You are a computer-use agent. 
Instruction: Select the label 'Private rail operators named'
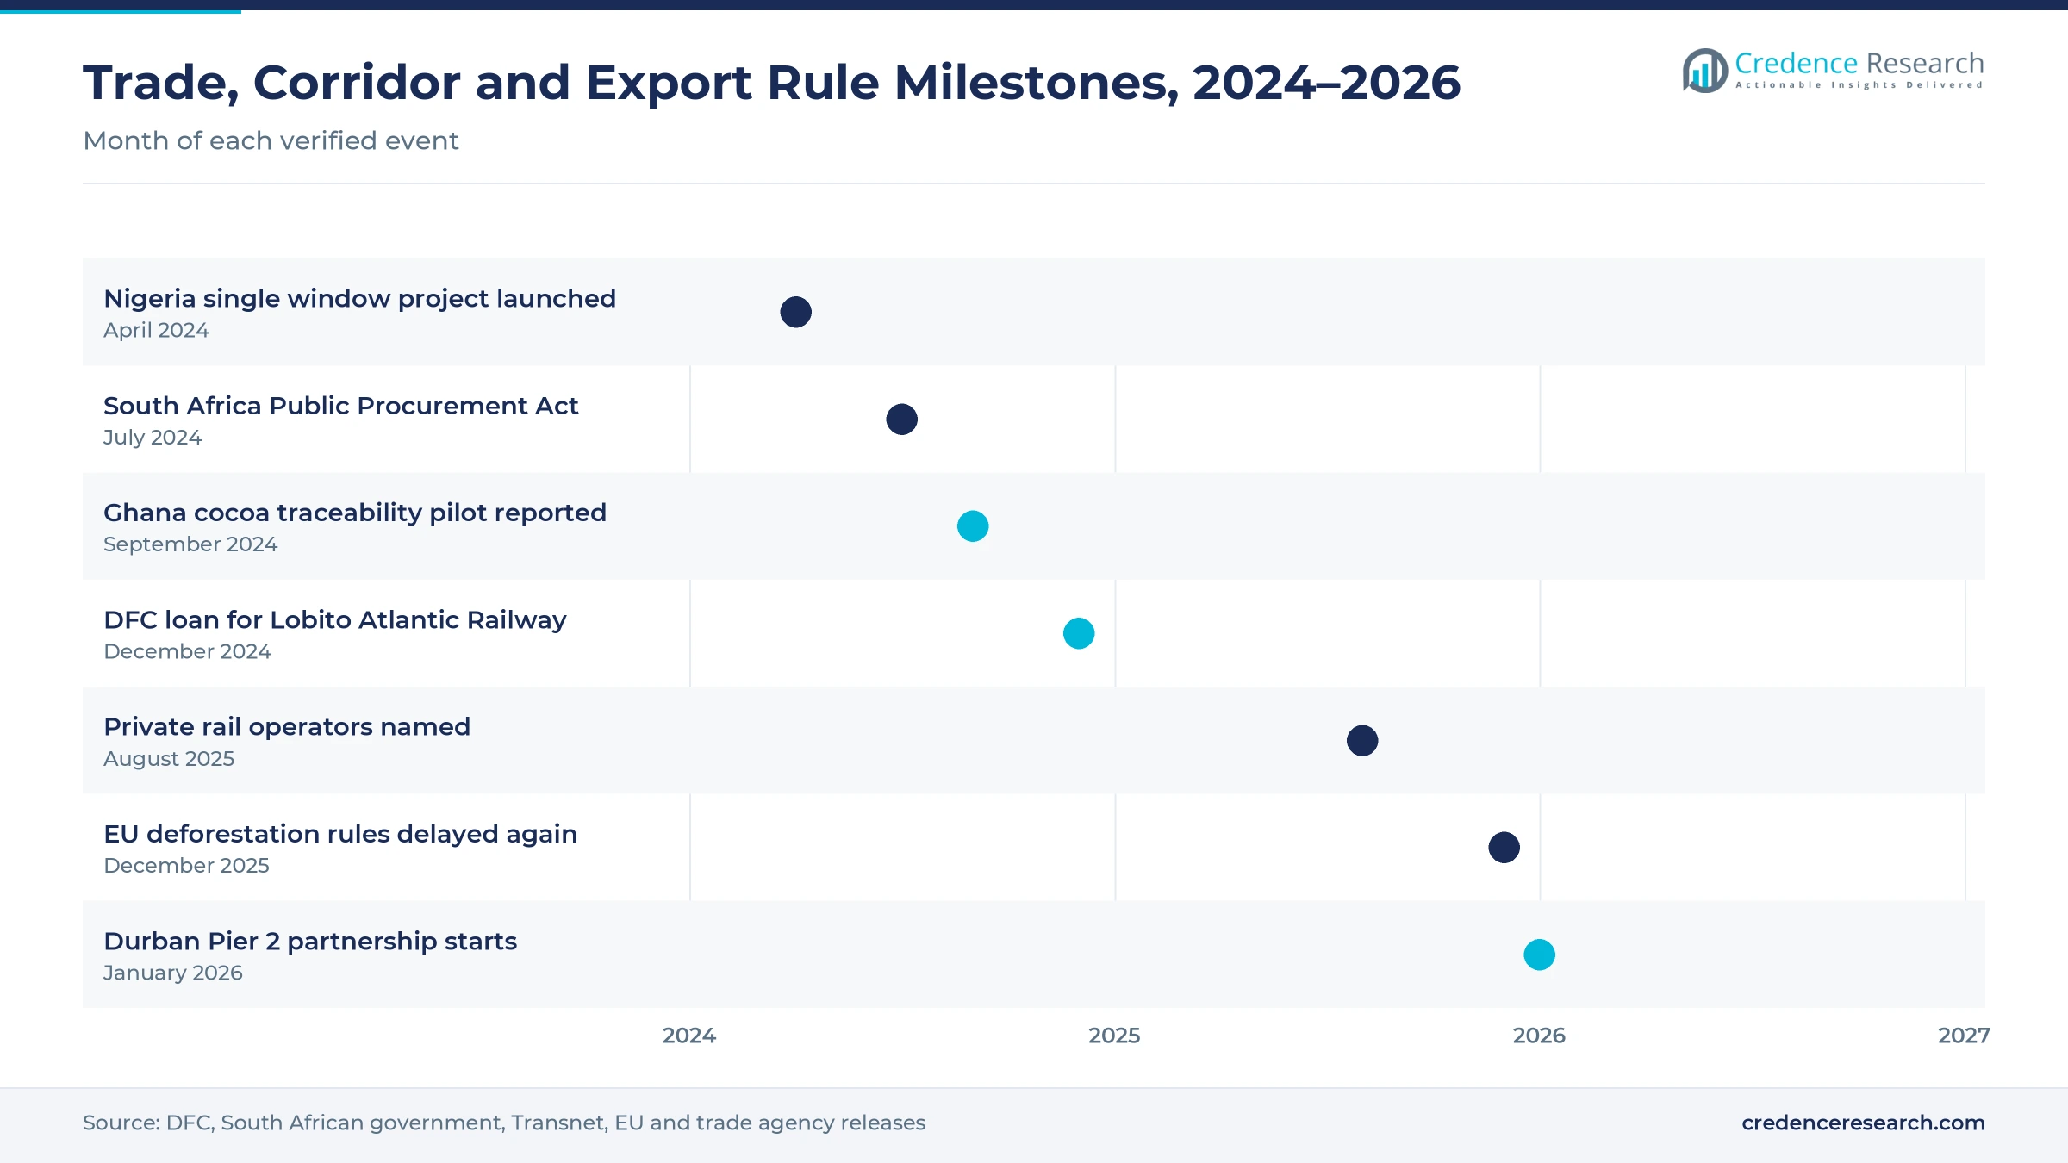pyautogui.click(x=287, y=727)
